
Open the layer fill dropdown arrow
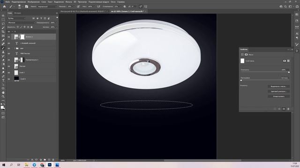point(56,27)
